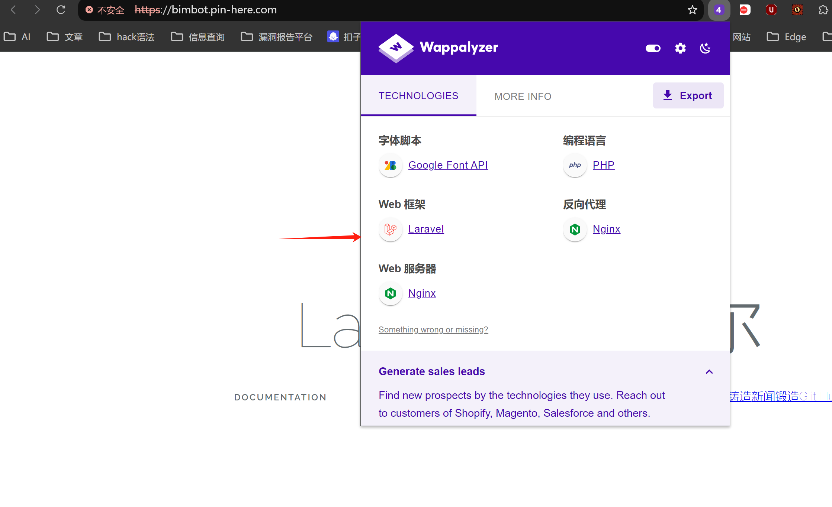Switch to the MORE INFO tab
The image size is (832, 507).
point(523,97)
